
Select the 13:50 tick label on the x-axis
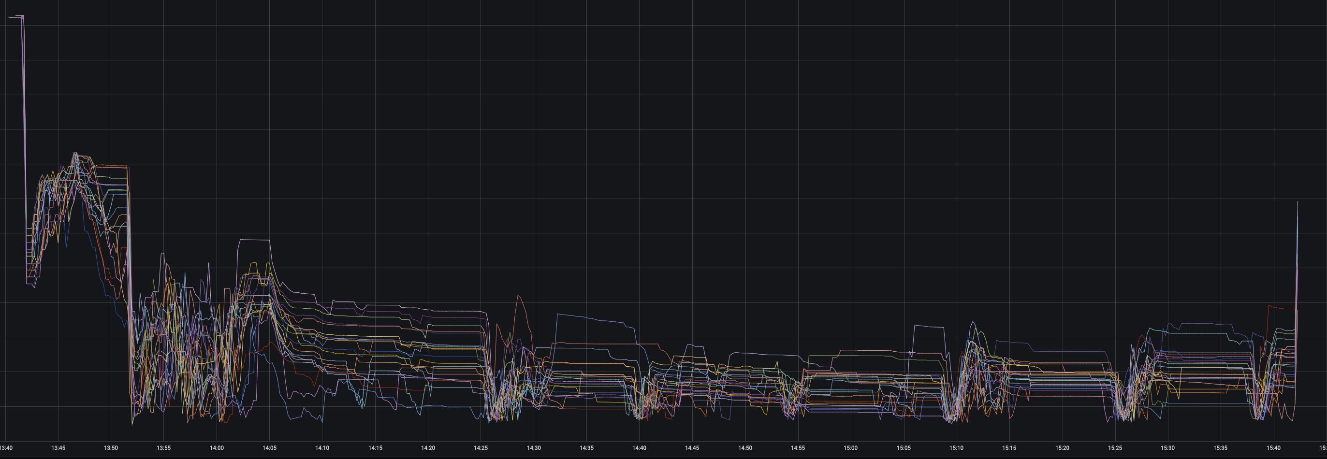(x=111, y=448)
